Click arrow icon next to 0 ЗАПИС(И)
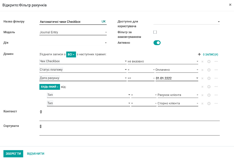This screenshot has height=161, width=234. coord(199,55)
